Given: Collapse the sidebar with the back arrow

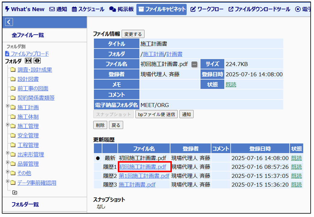Looking at the screenshot, I should point(9,22).
